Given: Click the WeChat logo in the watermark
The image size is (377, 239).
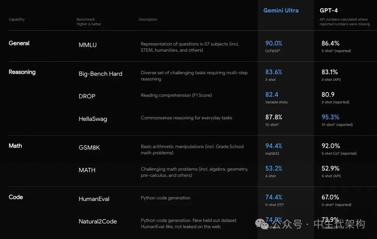Looking at the screenshot, I should (x=262, y=224).
